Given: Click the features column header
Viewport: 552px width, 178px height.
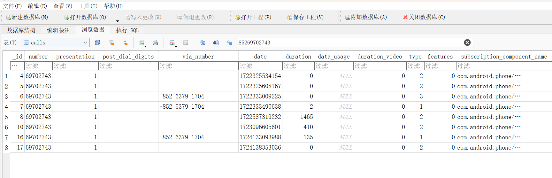Looking at the screenshot, I should pos(440,57).
